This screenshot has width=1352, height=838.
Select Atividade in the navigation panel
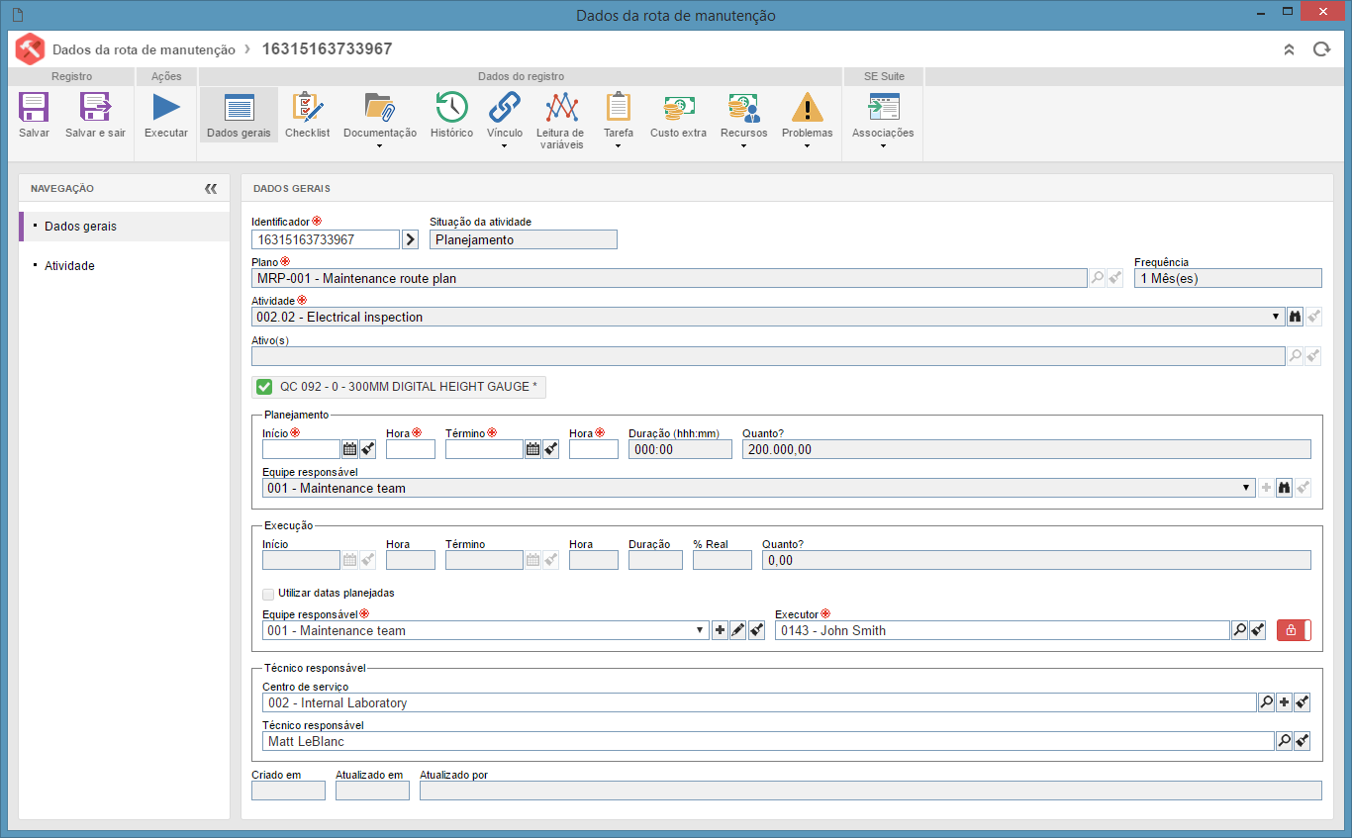point(125,266)
